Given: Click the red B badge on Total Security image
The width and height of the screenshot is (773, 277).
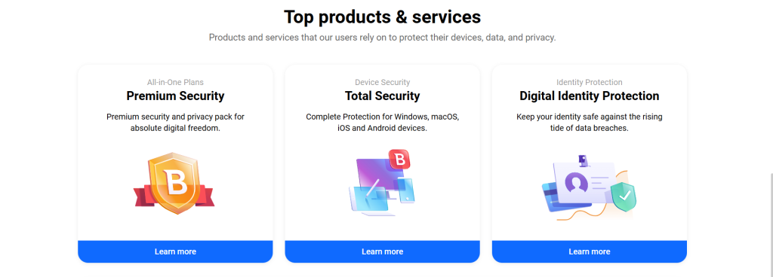Looking at the screenshot, I should (399, 160).
